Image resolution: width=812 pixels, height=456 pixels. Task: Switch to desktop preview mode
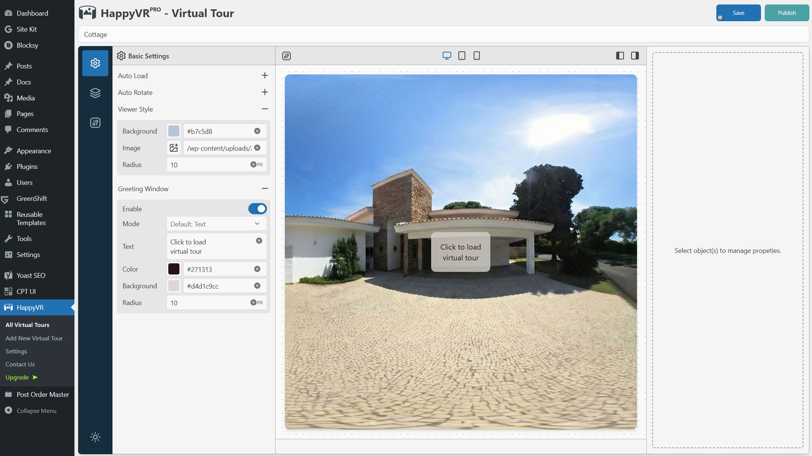click(447, 56)
